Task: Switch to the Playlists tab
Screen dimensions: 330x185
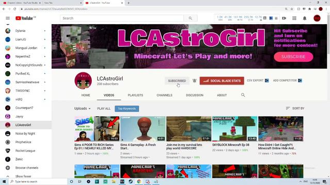Action: [135, 95]
